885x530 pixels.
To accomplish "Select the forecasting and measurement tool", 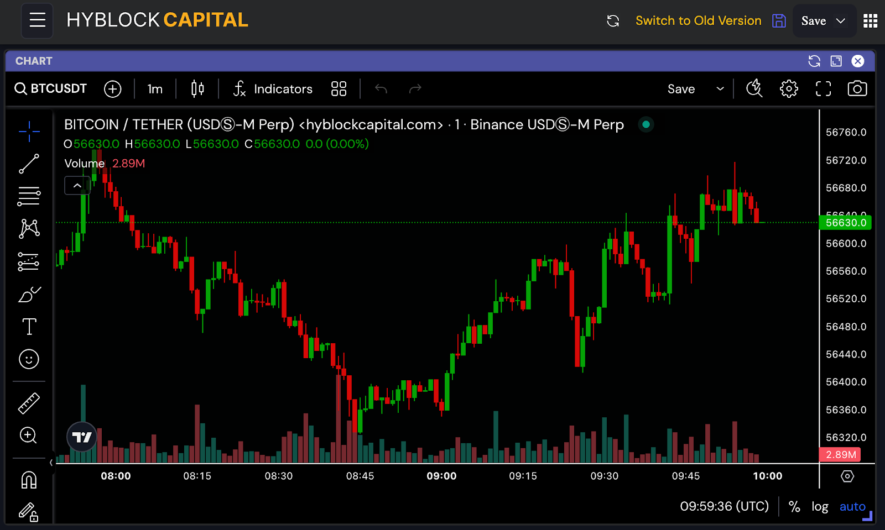I will tap(29, 262).
